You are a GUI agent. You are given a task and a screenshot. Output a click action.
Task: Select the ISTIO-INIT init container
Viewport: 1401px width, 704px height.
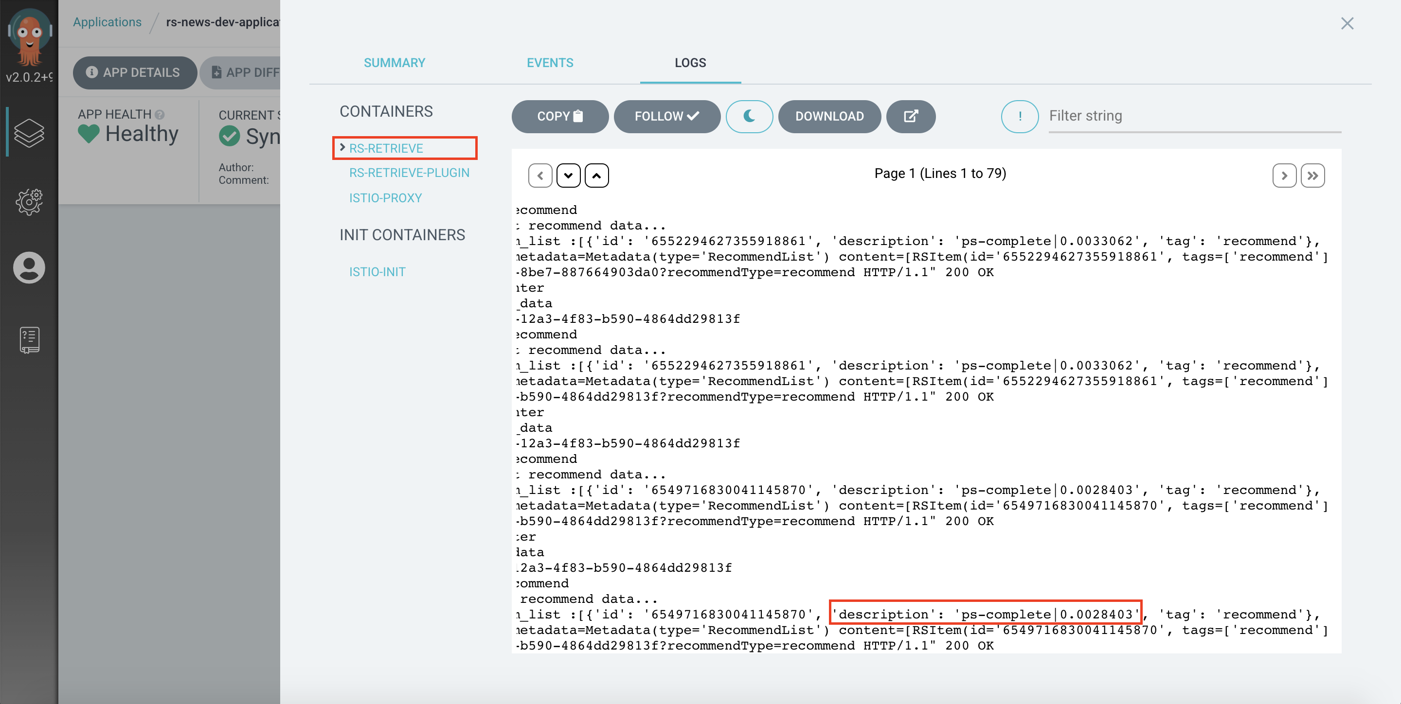pyautogui.click(x=377, y=272)
